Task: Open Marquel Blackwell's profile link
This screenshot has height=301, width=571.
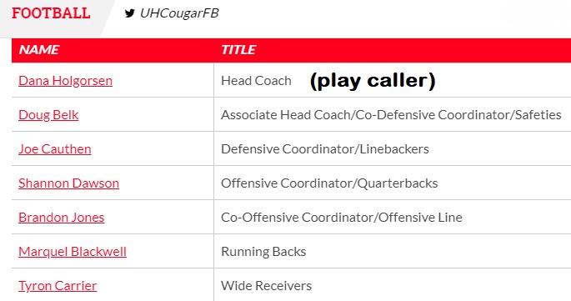Action: 73,252
